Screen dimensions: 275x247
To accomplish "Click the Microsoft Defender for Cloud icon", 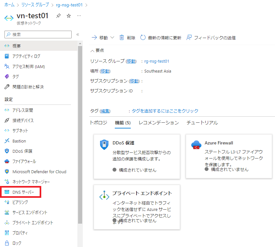I will pos(7,172).
